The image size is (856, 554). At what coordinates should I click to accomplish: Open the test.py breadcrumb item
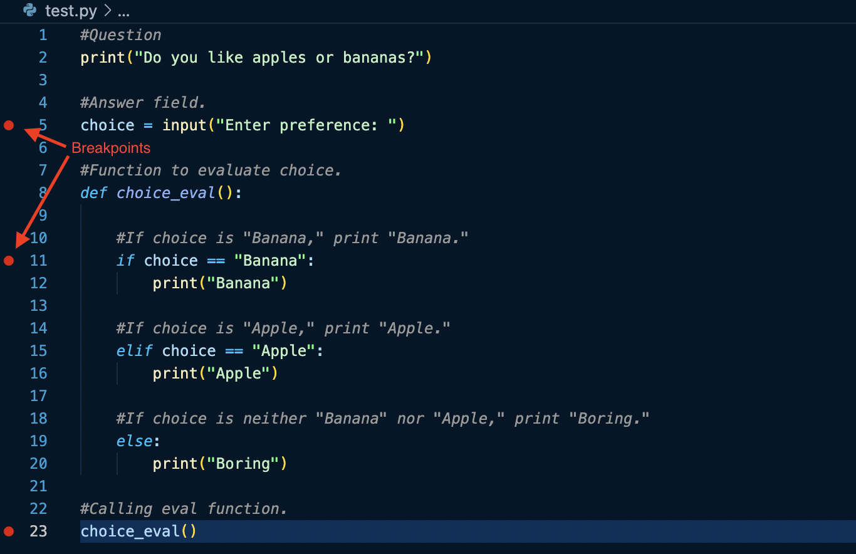[x=70, y=11]
